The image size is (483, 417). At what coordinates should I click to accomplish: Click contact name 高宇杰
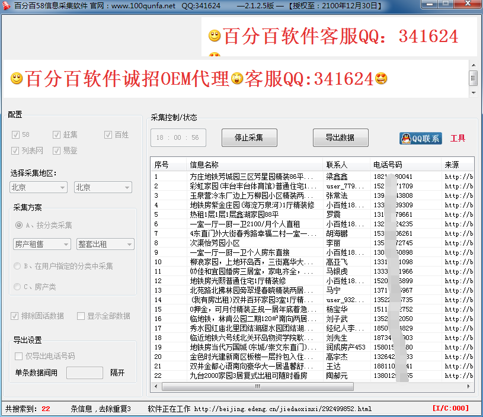pyautogui.click(x=337, y=357)
